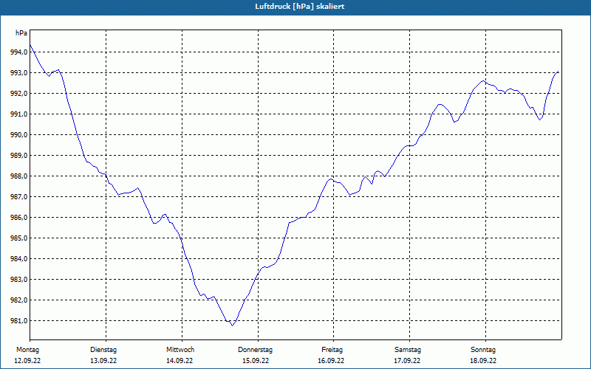The width and height of the screenshot is (591, 369).
Task: Select the 987,0 axis value
Action: (x=18, y=197)
